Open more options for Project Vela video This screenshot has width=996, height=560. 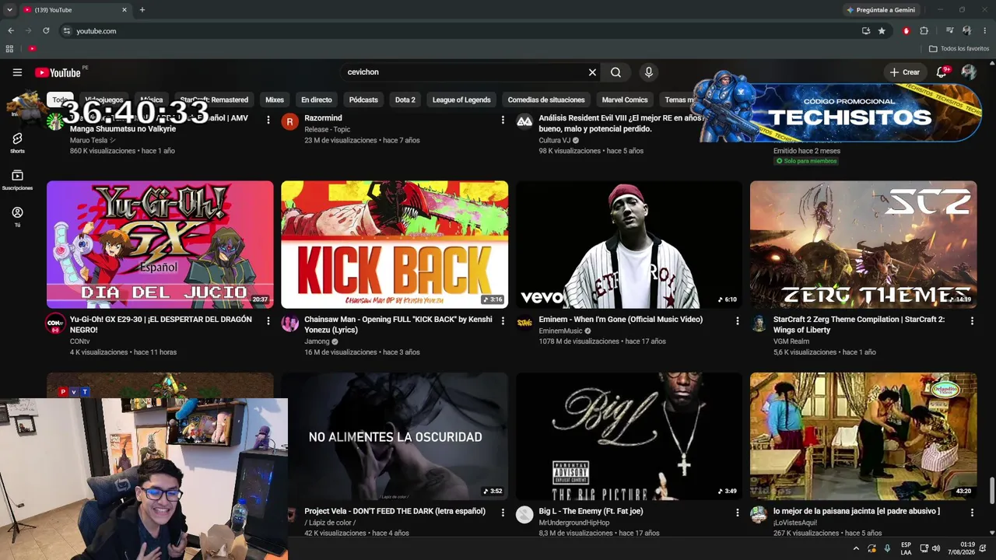coord(503,513)
